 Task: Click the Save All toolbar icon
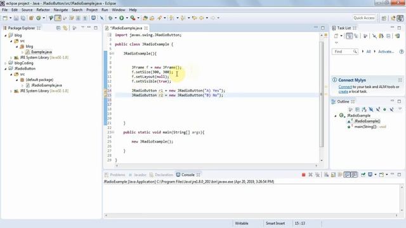click(x=23, y=18)
